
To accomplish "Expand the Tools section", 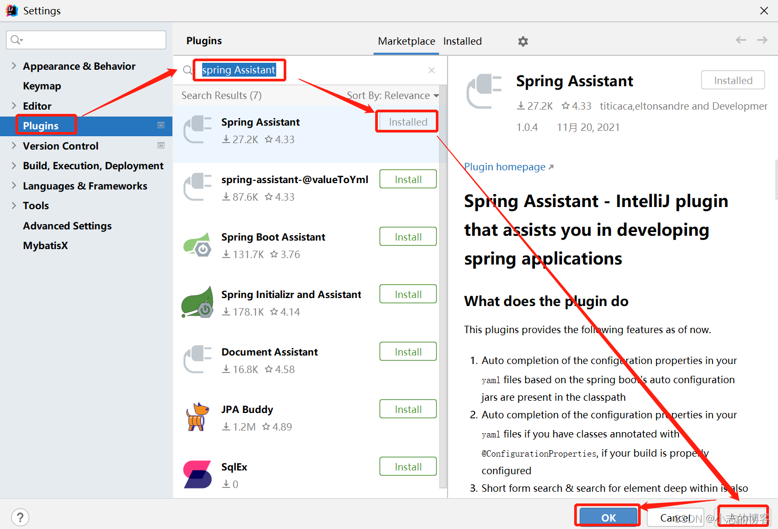I will coord(14,205).
